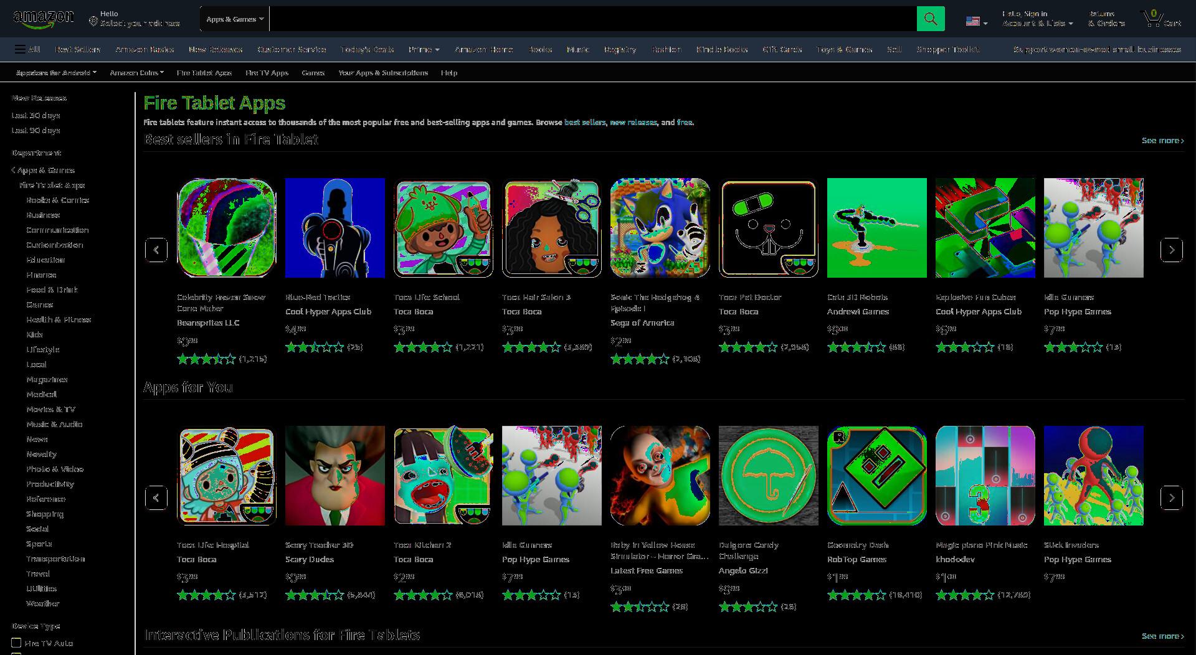Open Returns & Orders
This screenshot has width=1196, height=655.
pos(1106,19)
